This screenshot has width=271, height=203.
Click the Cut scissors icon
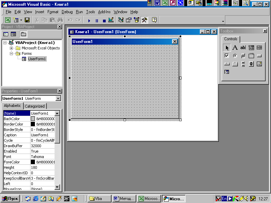[x=37, y=20]
